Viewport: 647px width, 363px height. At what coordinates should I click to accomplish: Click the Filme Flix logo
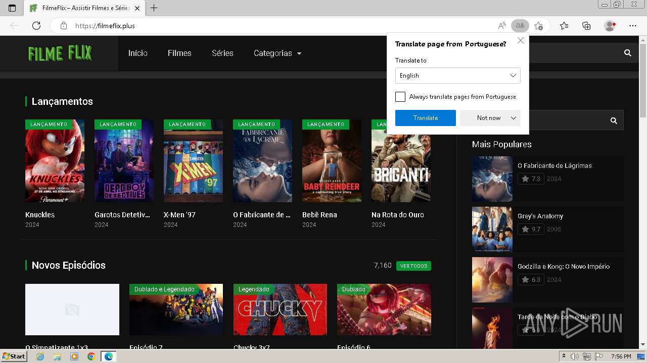coord(60,53)
